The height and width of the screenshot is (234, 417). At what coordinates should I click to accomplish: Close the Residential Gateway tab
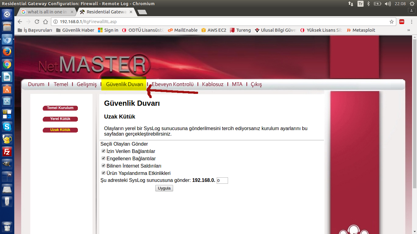[x=131, y=12]
